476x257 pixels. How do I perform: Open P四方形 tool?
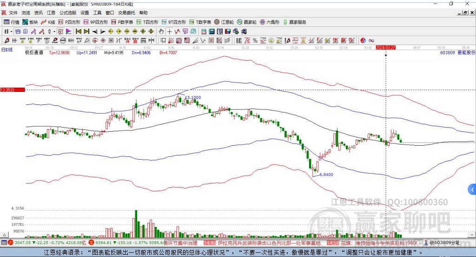(x=69, y=22)
